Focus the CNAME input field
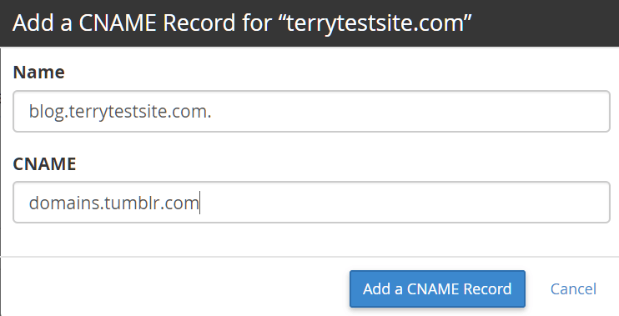 pos(311,203)
